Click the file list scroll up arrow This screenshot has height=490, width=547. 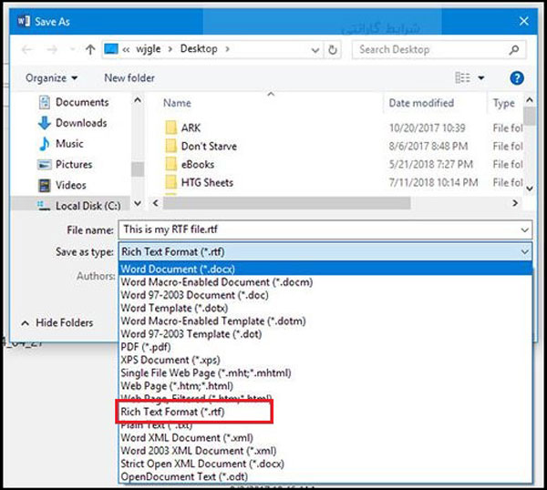[529, 100]
